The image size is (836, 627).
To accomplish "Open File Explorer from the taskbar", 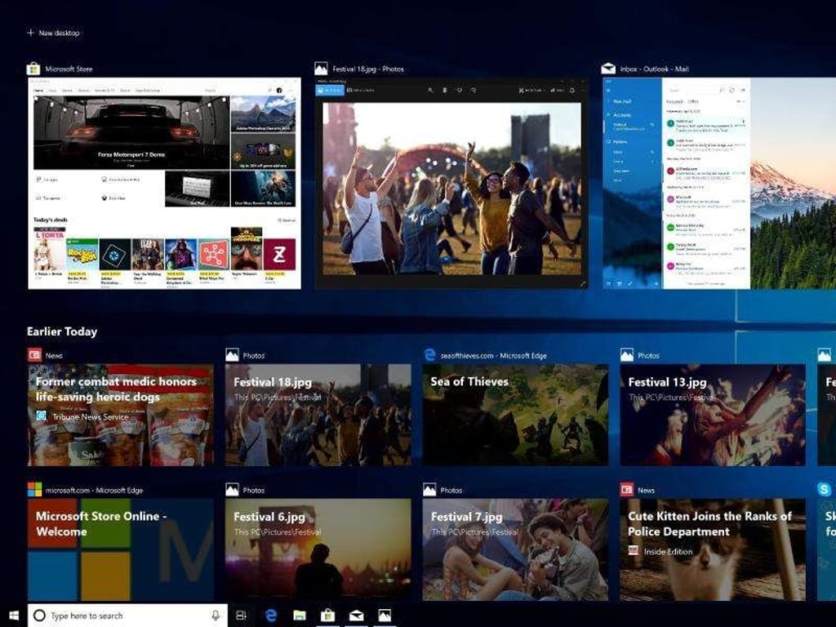I will pyautogui.click(x=300, y=616).
